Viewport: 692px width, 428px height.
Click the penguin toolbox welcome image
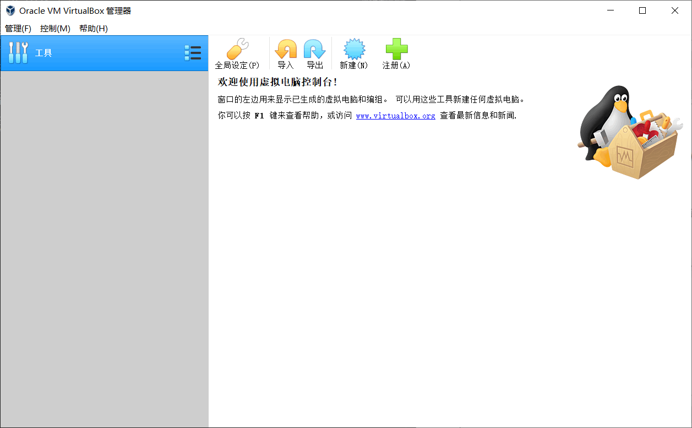click(630, 132)
